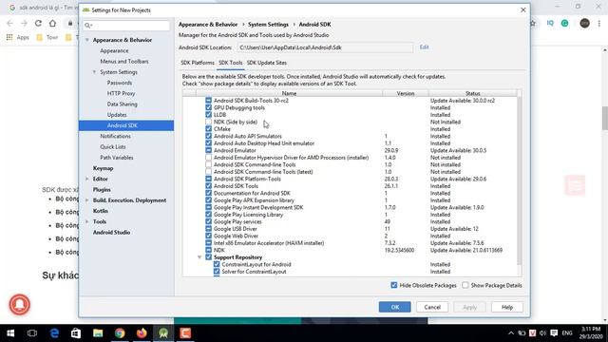Click the red notification bell icon
608x342 pixels.
[19, 304]
